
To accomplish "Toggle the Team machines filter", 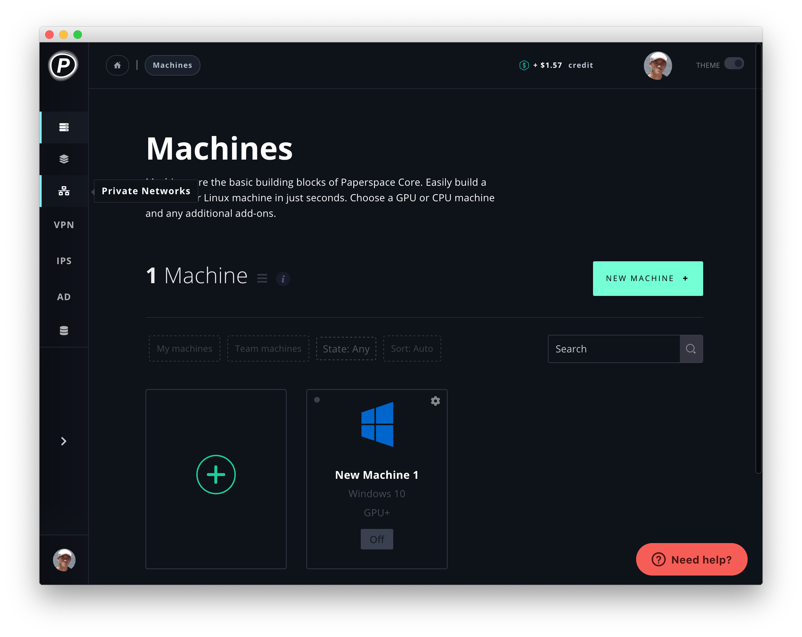I will 268,349.
